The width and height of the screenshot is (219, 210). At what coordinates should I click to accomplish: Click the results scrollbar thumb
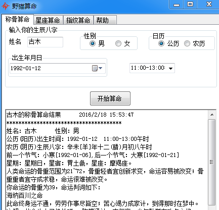[212, 162]
